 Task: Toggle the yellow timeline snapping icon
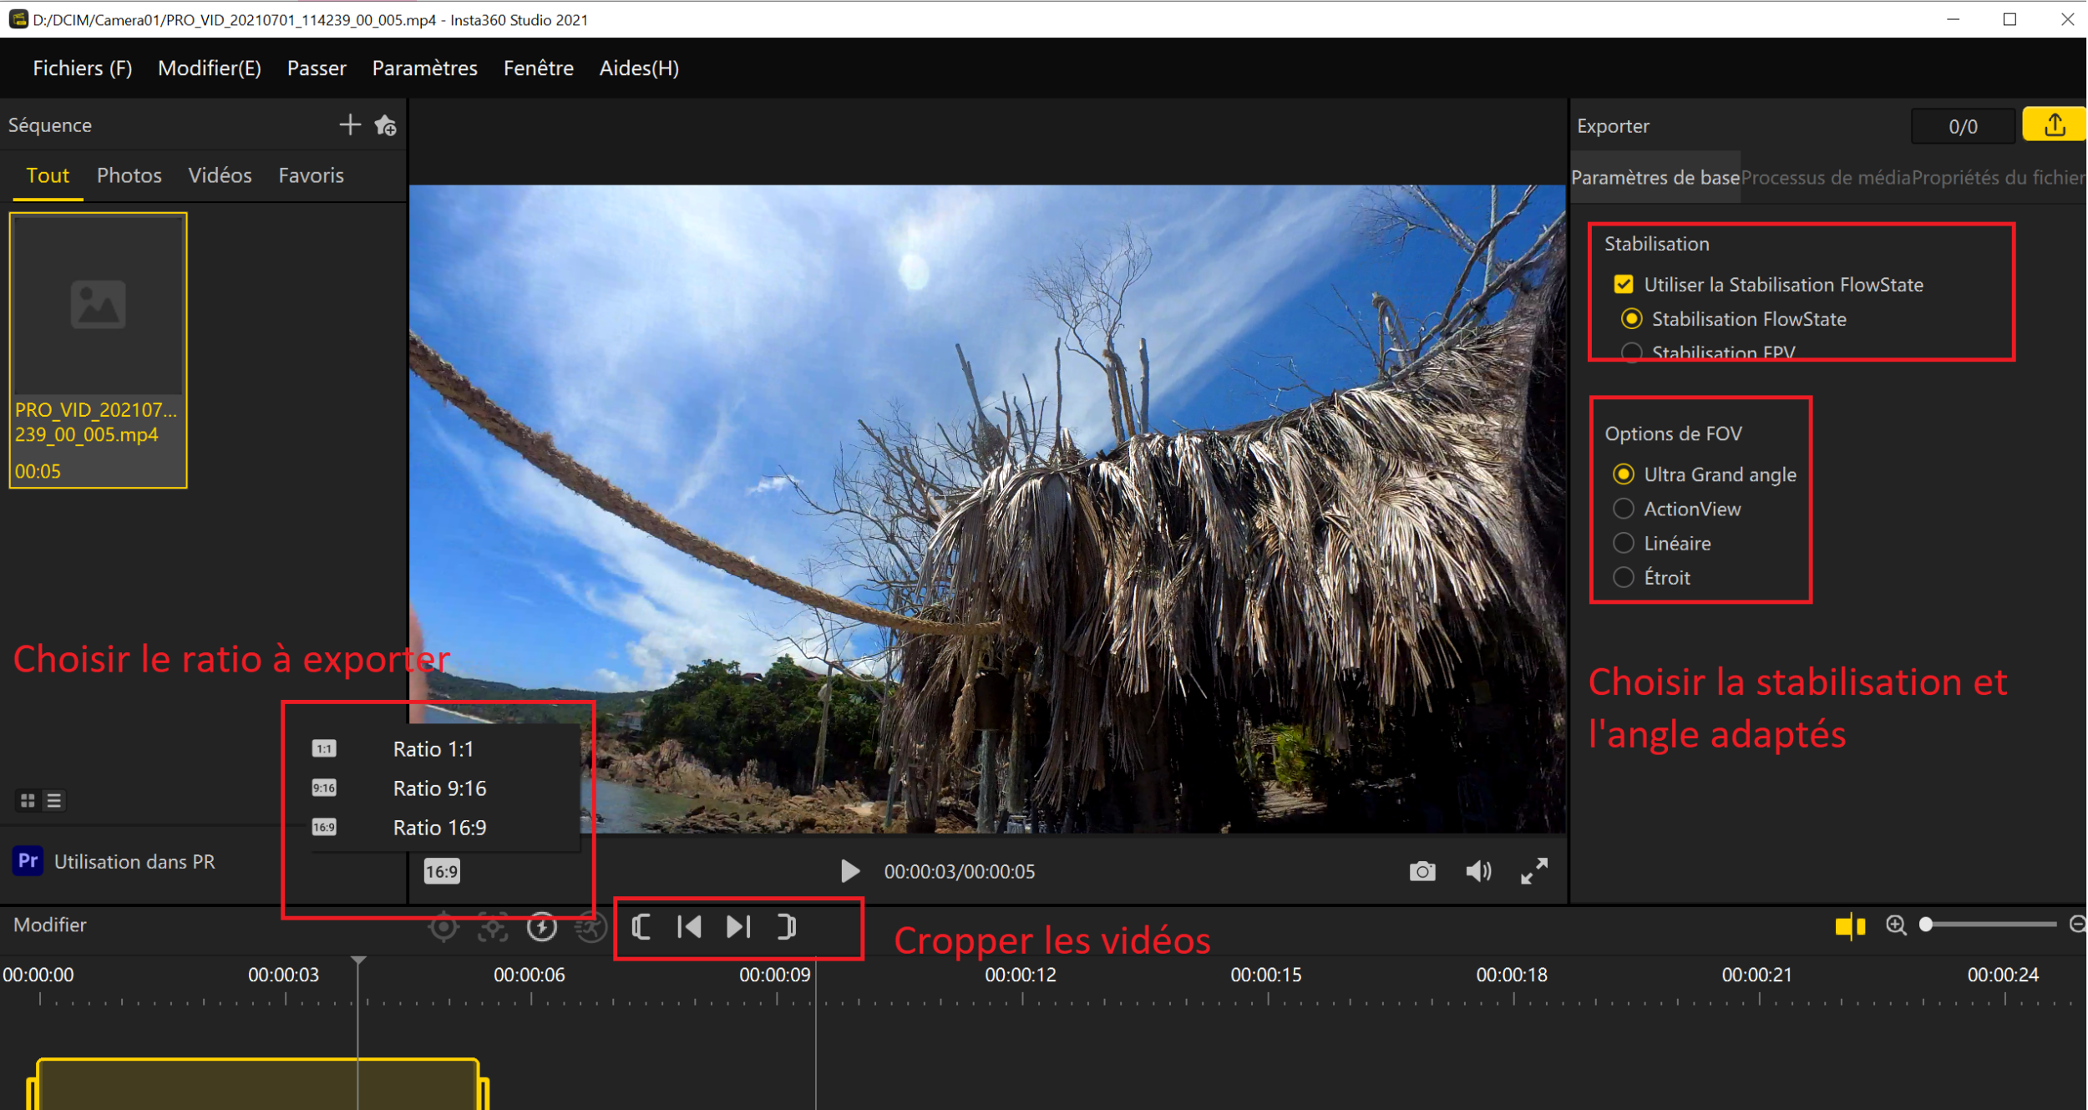(1850, 925)
